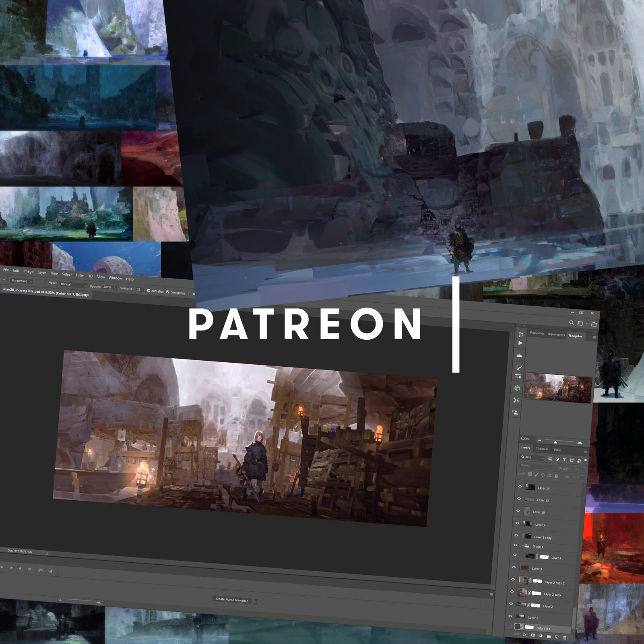
Task: Add a new layer mask icon
Action: click(533, 635)
